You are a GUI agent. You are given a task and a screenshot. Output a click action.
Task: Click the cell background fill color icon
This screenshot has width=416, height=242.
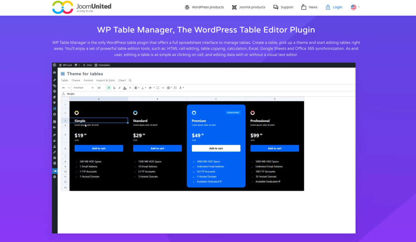click(125, 88)
